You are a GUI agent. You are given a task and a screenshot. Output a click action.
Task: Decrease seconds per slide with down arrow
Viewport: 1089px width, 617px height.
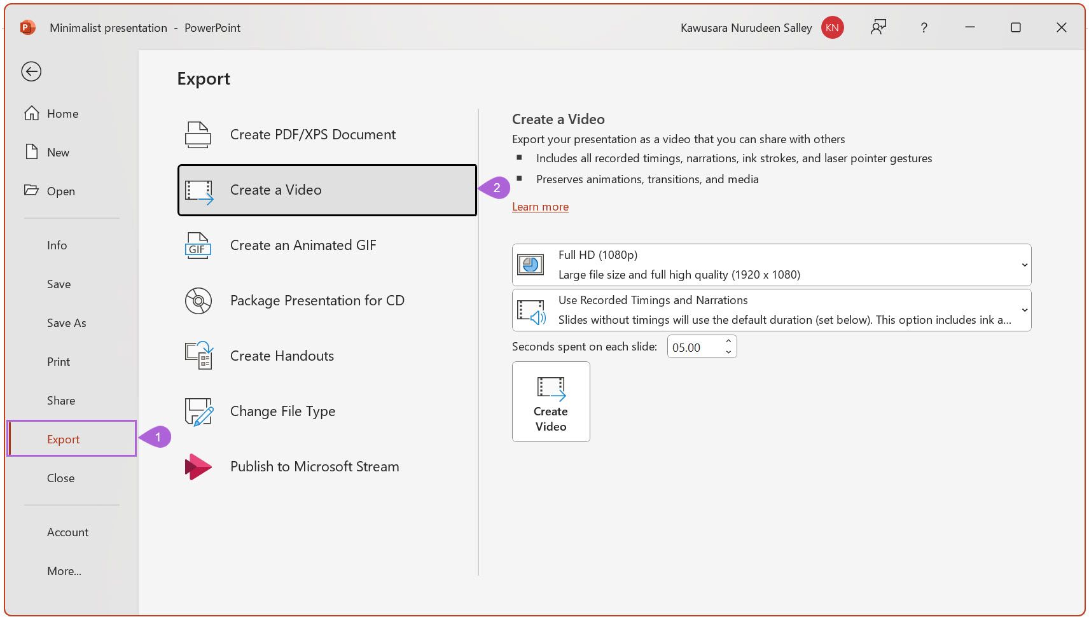728,352
